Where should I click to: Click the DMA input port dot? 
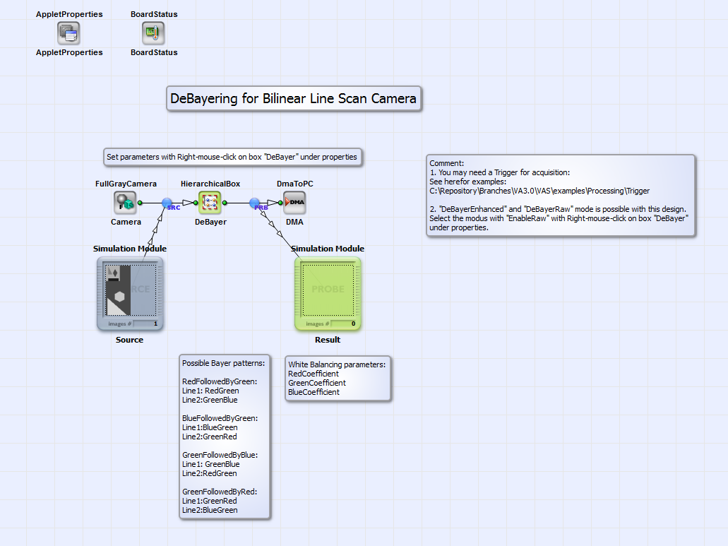pos(280,203)
